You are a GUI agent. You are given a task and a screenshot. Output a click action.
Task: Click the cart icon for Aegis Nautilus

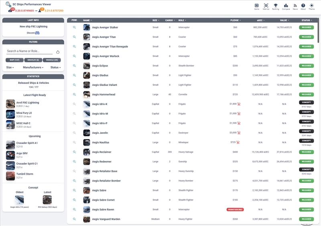click(x=238, y=142)
